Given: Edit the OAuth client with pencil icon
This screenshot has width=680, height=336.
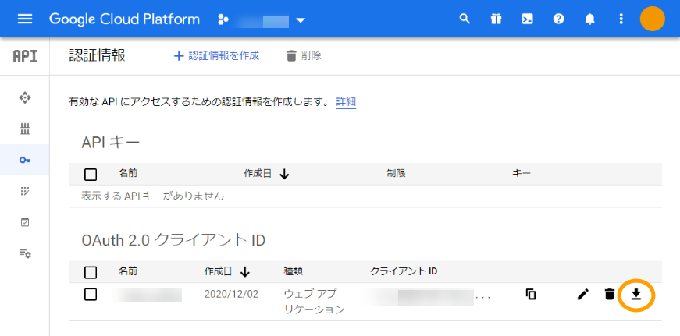Looking at the screenshot, I should coord(583,295).
